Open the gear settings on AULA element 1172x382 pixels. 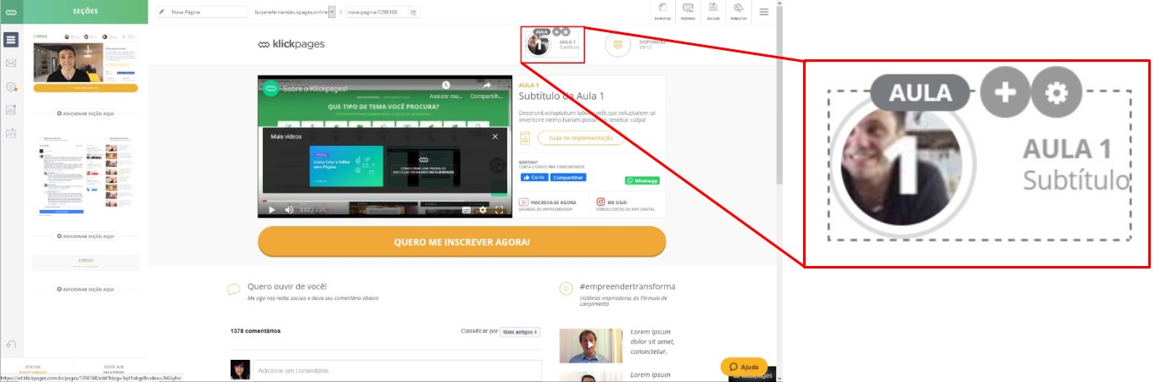(566, 31)
